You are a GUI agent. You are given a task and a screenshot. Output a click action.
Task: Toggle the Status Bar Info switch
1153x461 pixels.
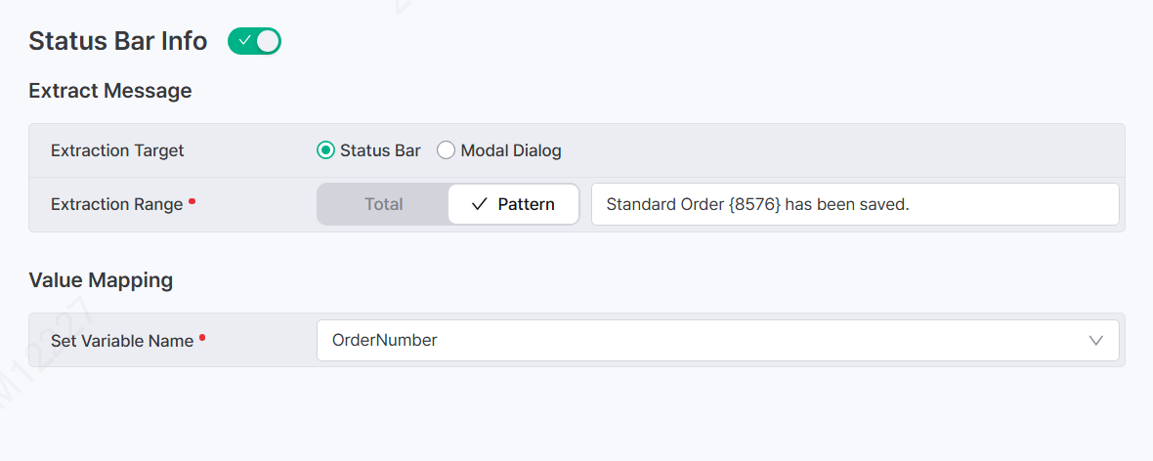pos(254,41)
